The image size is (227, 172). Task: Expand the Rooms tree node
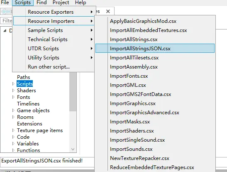[x=13, y=117]
